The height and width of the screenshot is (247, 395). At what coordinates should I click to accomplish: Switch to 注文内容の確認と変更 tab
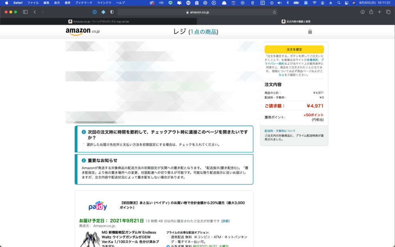click(296, 22)
